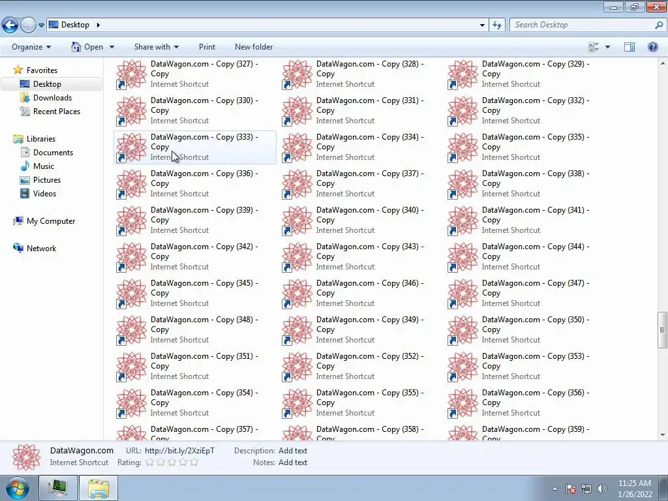
Task: Open Pictures library
Action: click(x=47, y=180)
